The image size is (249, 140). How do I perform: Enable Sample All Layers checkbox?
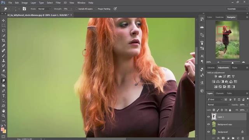point(77,9)
